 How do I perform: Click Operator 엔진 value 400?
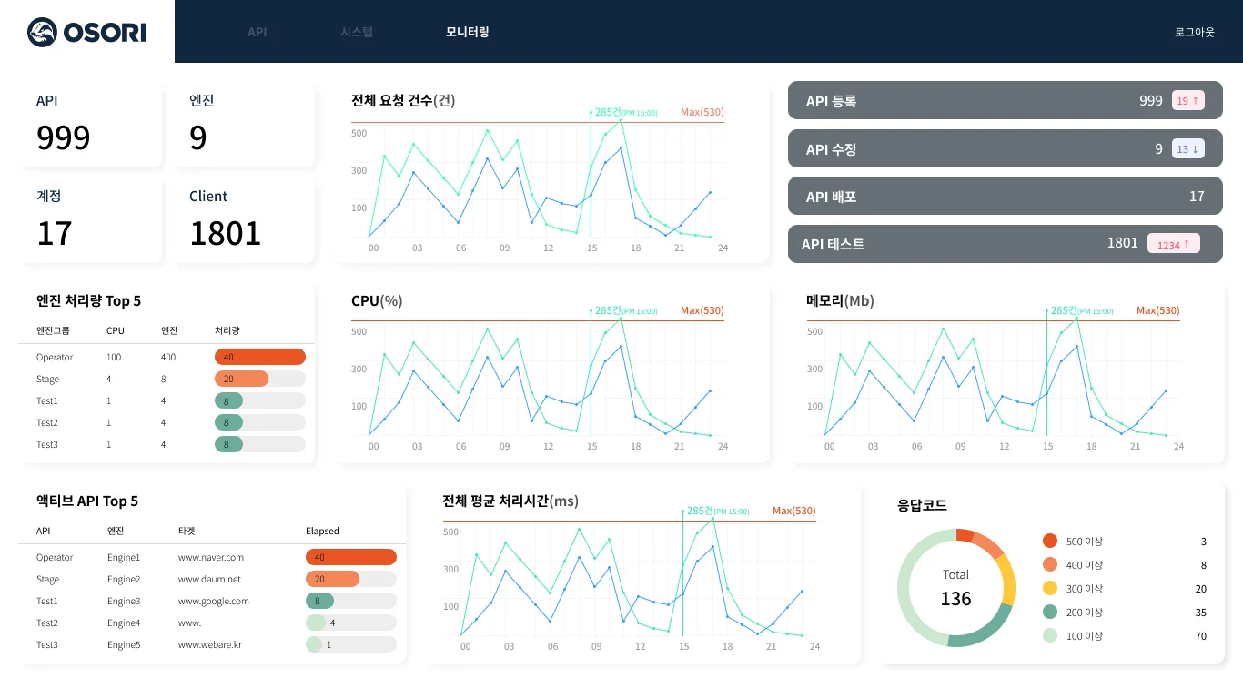click(x=168, y=357)
